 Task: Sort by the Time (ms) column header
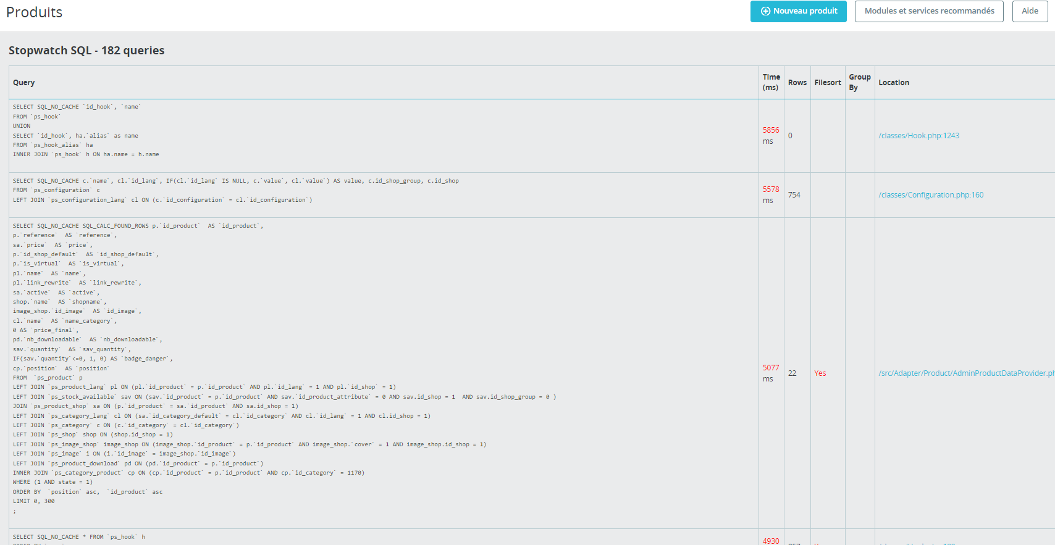[771, 82]
